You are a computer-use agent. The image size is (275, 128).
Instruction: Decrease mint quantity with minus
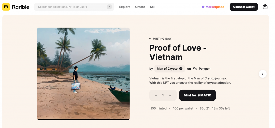pyautogui.click(x=156, y=96)
